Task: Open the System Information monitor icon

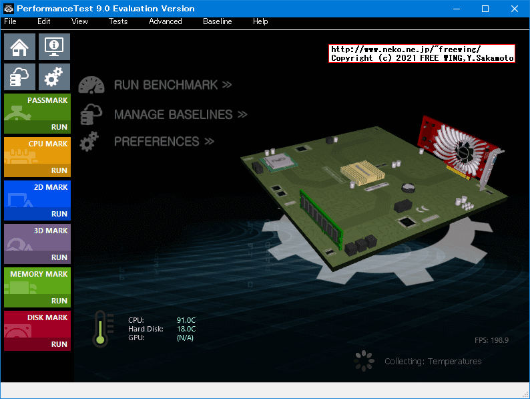Action: pos(54,47)
